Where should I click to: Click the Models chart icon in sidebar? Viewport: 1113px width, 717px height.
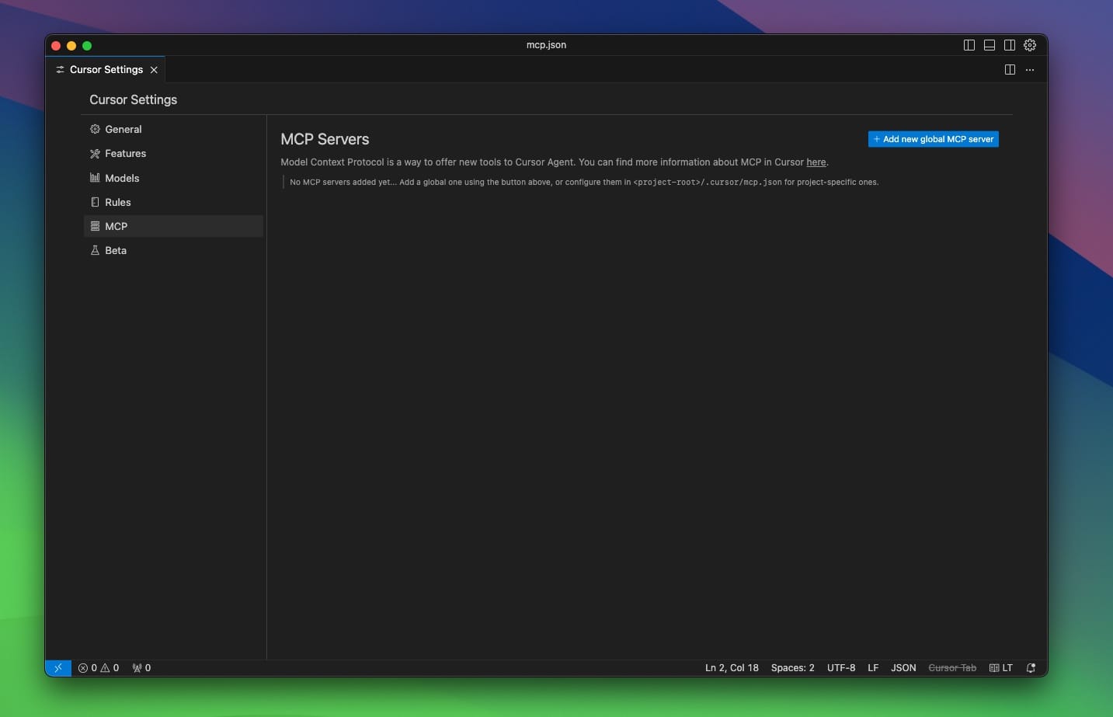click(95, 178)
